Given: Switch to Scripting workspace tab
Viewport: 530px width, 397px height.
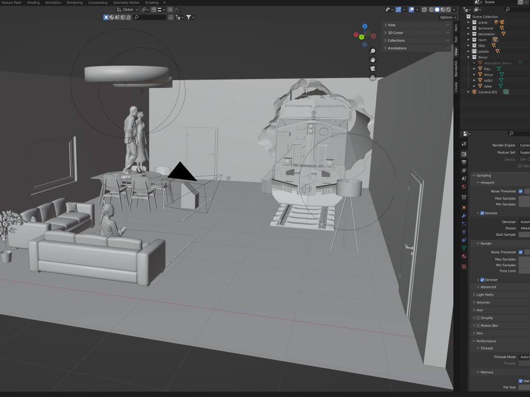Looking at the screenshot, I should (152, 3).
